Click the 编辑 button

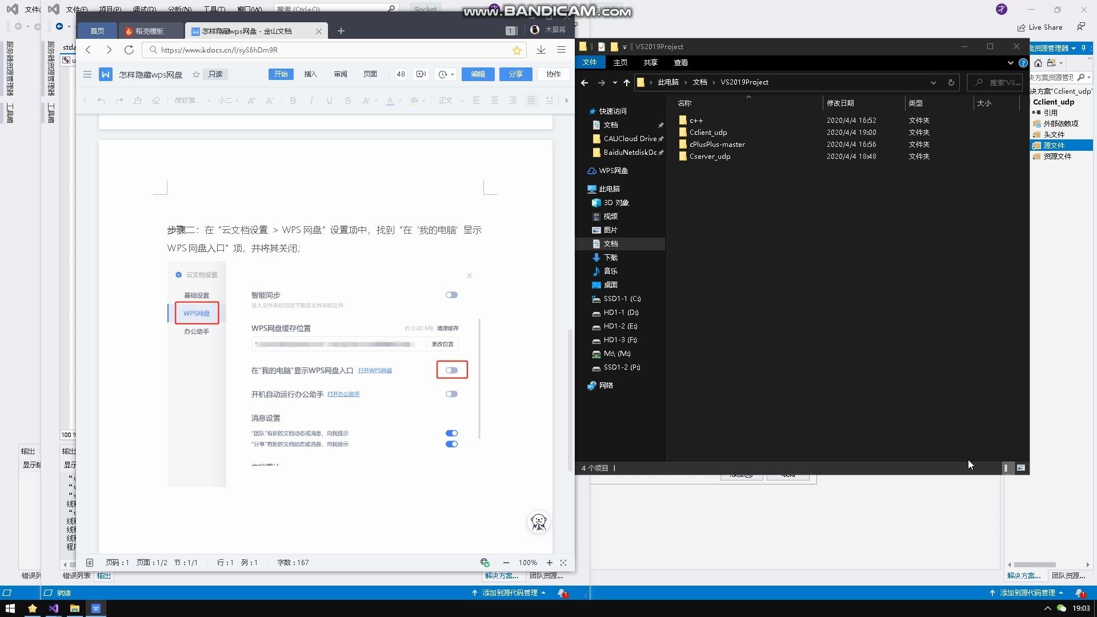pyautogui.click(x=478, y=74)
